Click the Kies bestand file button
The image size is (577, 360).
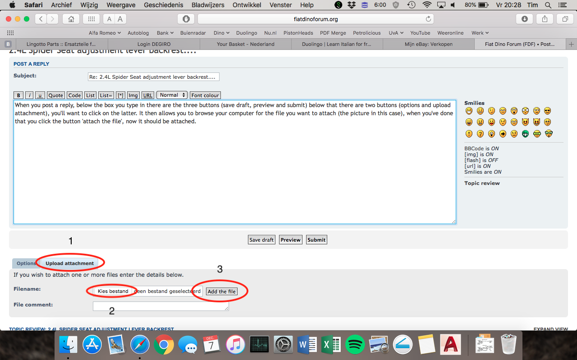point(113,291)
